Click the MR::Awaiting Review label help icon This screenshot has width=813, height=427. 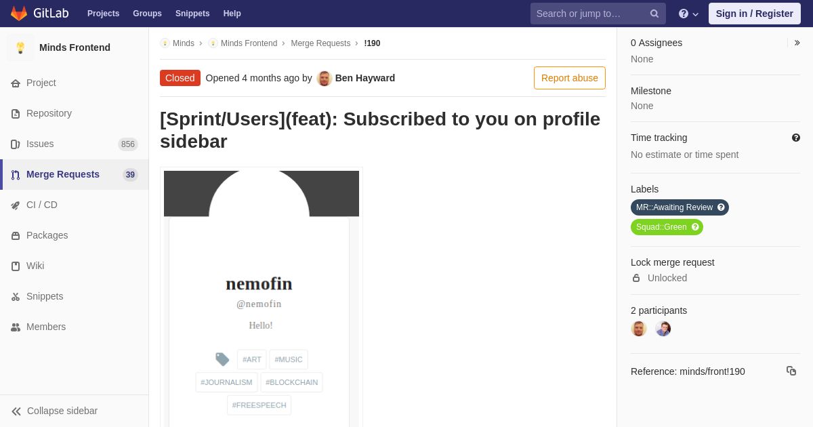(721, 207)
